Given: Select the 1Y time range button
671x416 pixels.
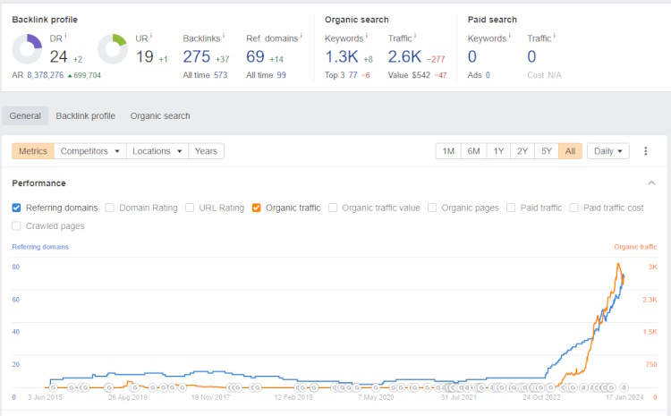Looking at the screenshot, I should point(497,151).
